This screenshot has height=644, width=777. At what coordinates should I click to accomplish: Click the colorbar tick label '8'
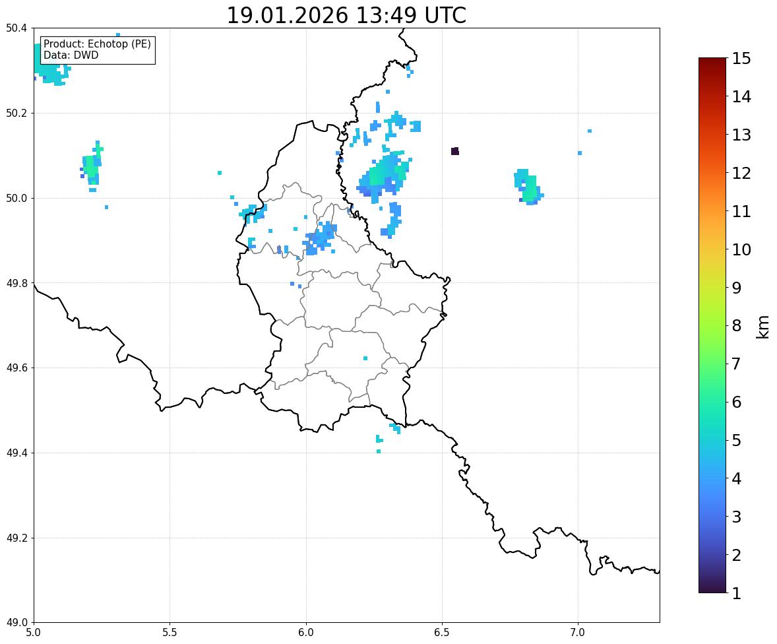coord(737,326)
